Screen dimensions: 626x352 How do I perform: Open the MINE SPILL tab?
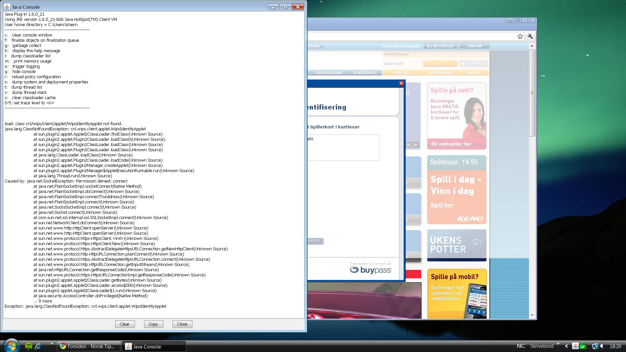[402, 73]
